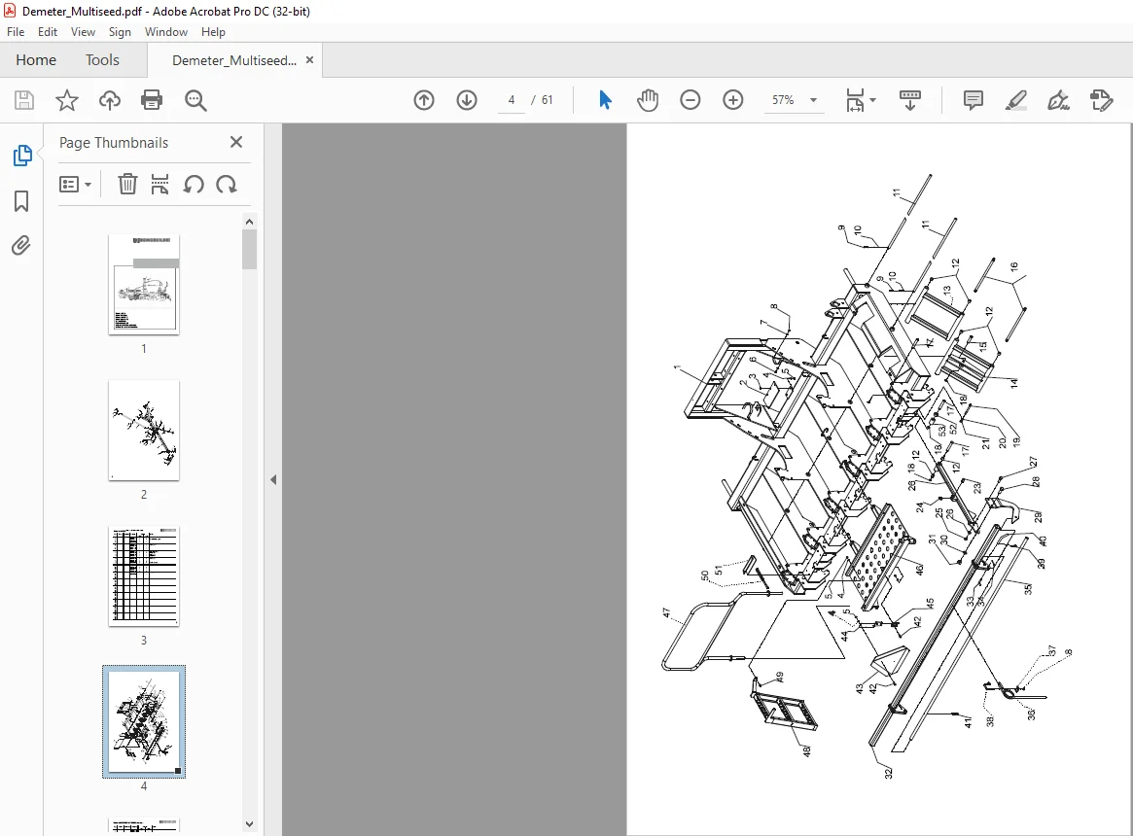Open the Edit menu
Viewport: 1133px width, 836px height.
coord(48,32)
